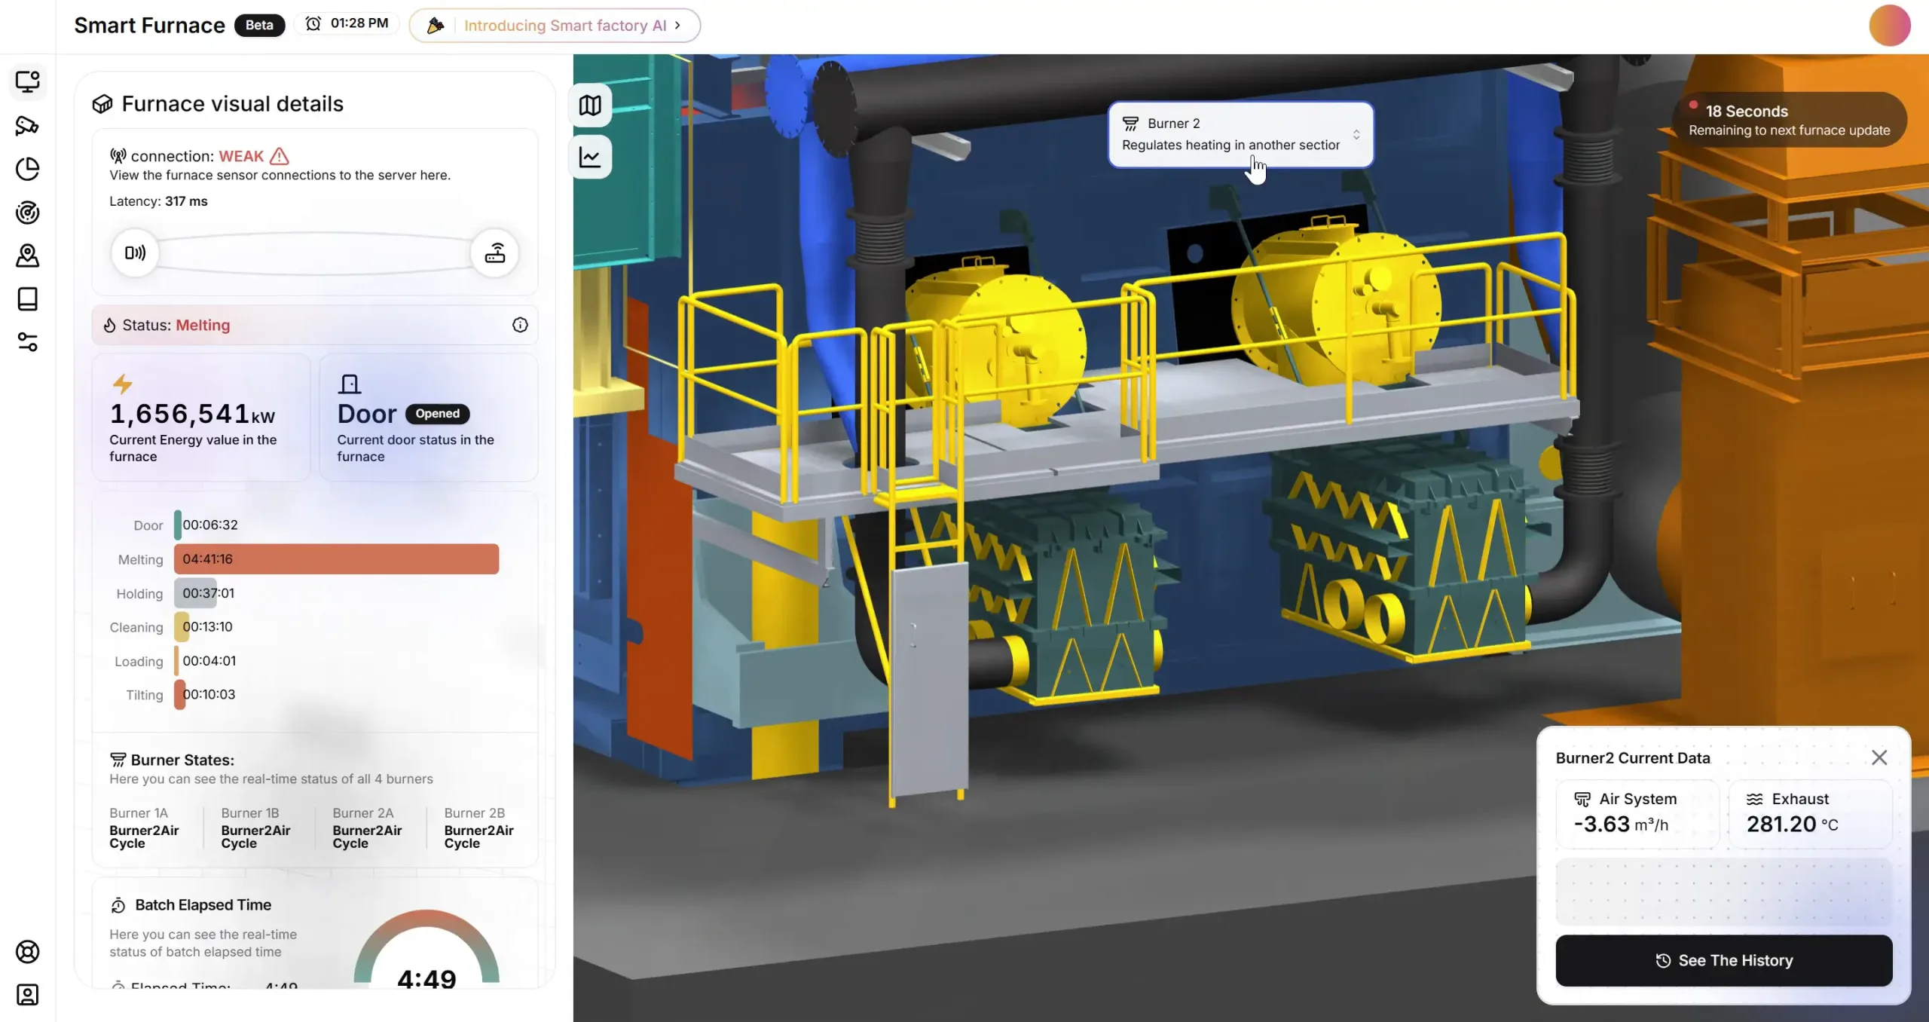The width and height of the screenshot is (1929, 1022).
Task: Select the Air System data card
Action: coord(1637,813)
